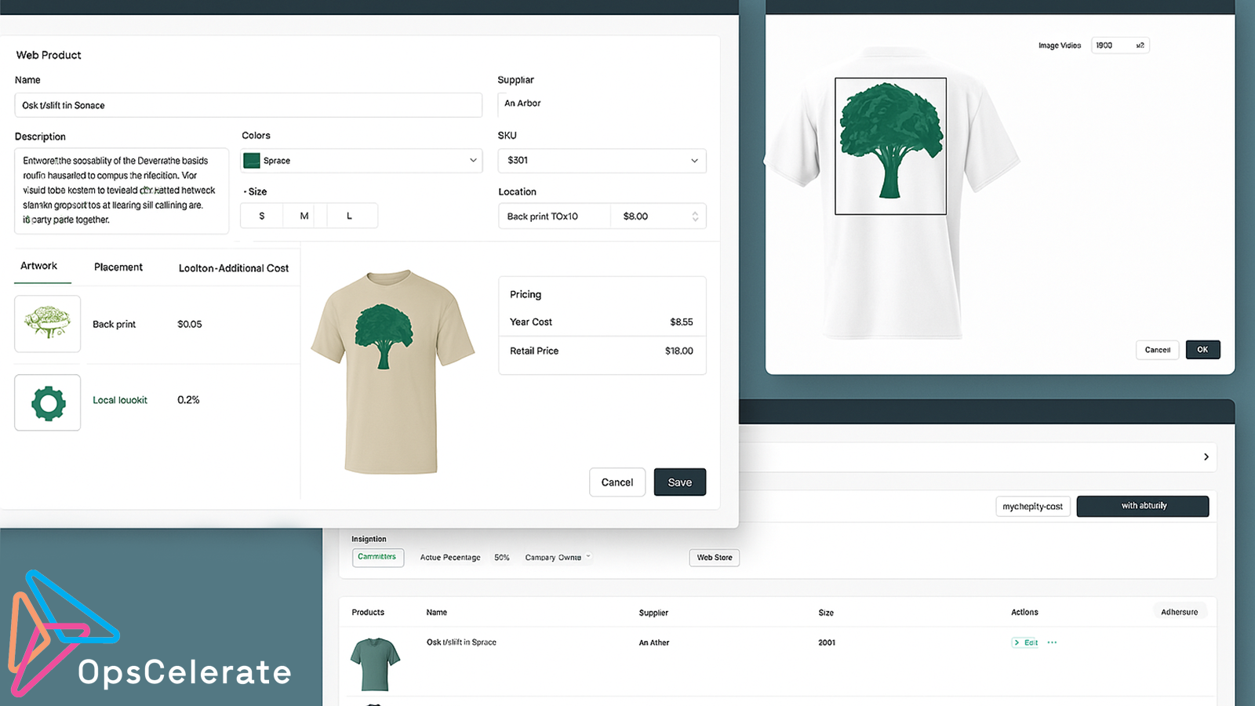Click the OpsCelerate logo
The image size is (1255, 706).
pos(149,643)
